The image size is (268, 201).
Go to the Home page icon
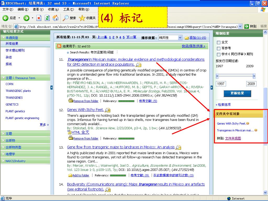(55, 18)
